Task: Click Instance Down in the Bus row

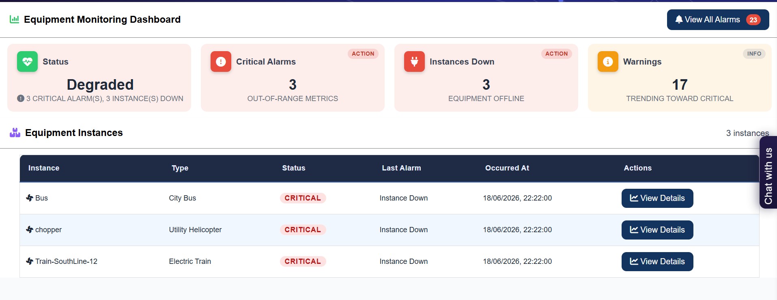Action: pyautogui.click(x=404, y=198)
